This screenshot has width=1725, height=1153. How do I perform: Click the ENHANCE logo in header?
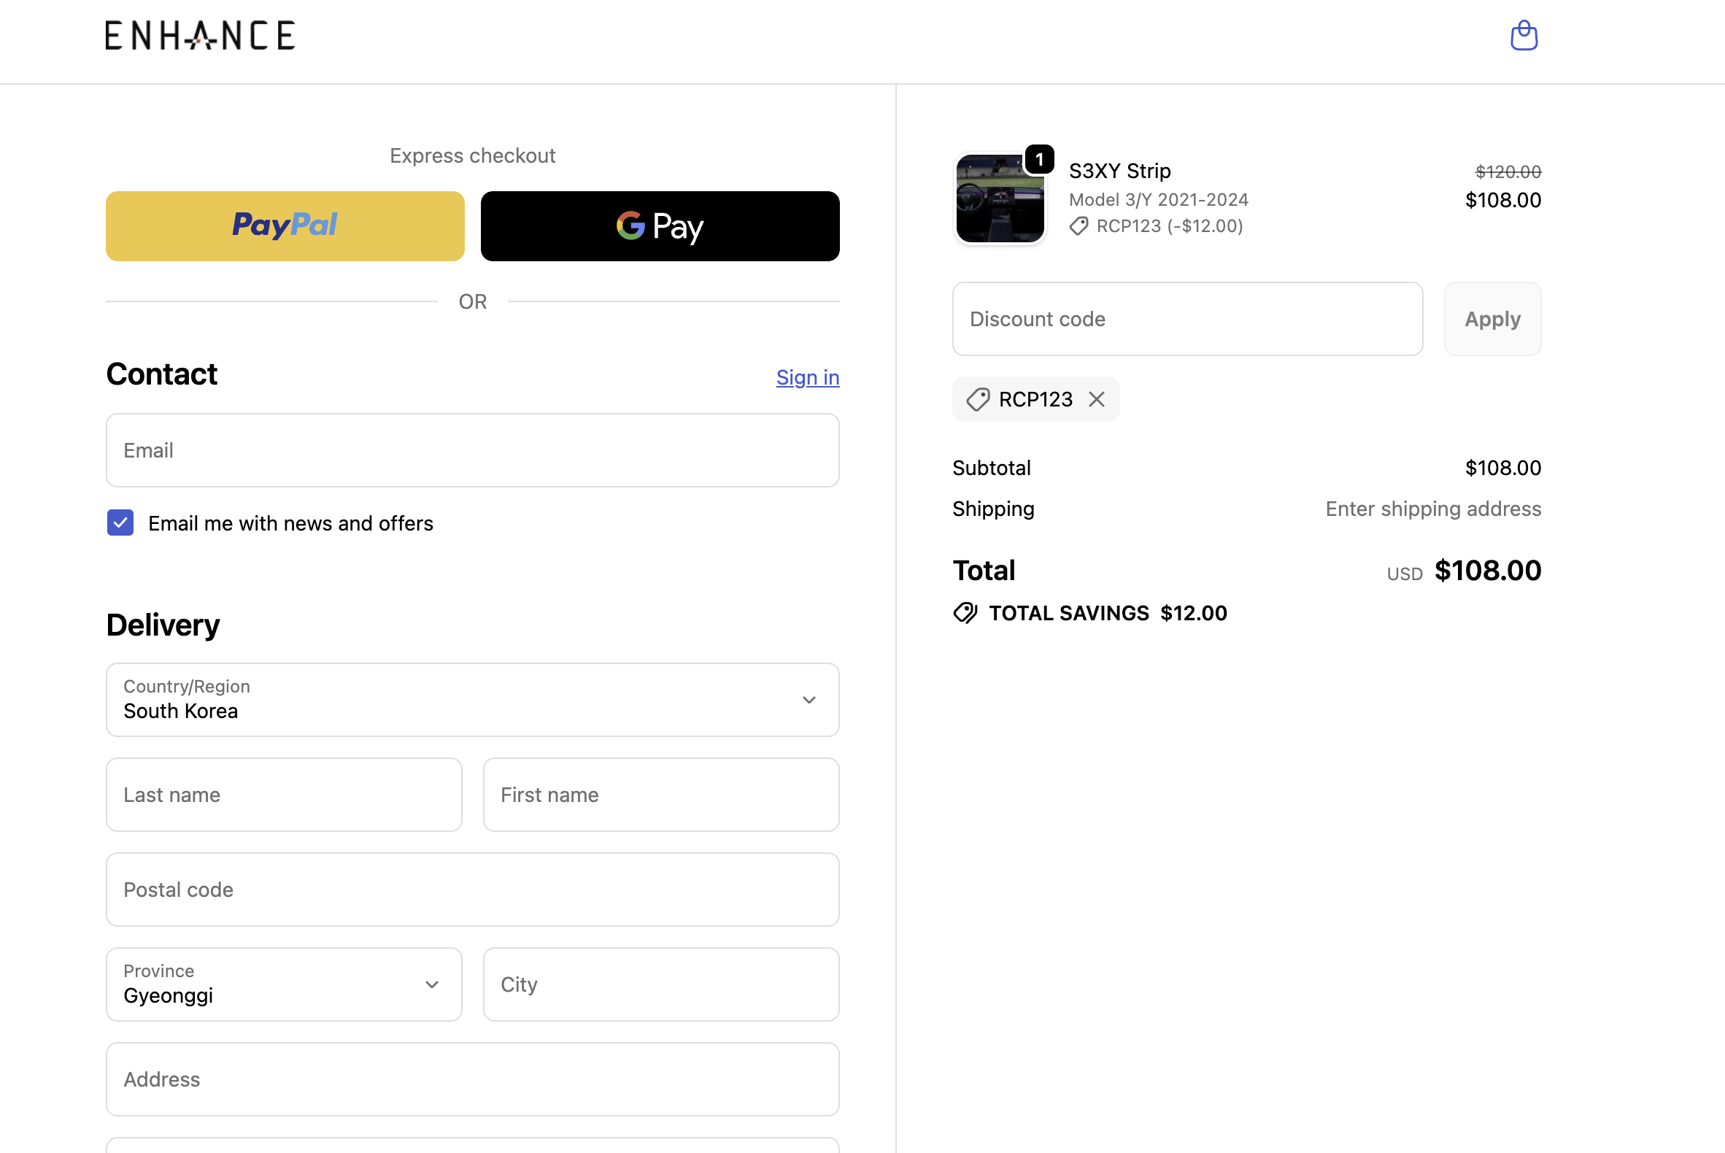click(x=200, y=35)
